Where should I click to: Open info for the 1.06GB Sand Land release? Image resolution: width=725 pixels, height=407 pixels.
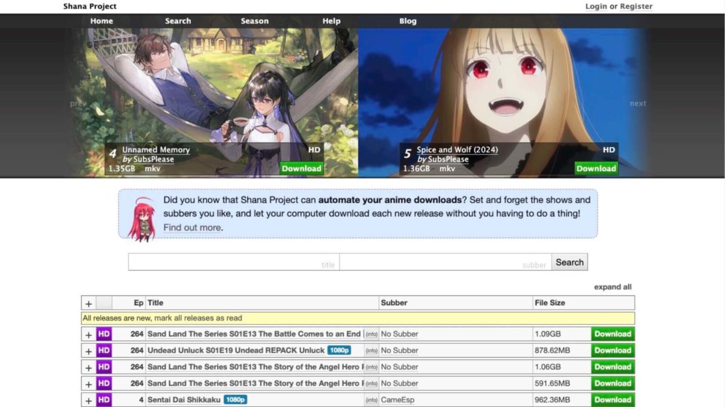372,367
